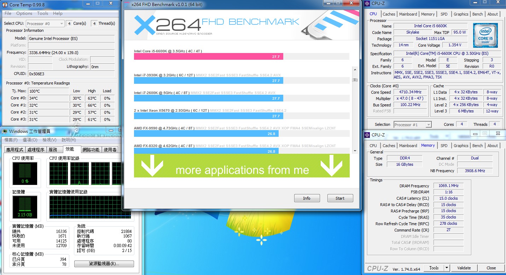Open the 檢視(V) menu in Task Manager
This screenshot has width=506, height=275.
[50, 140]
